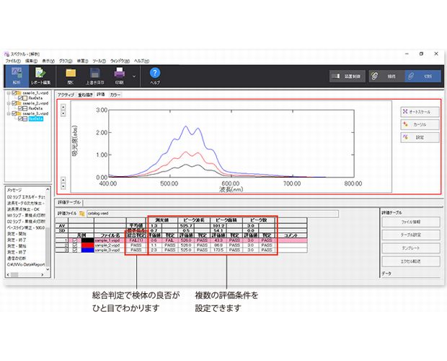This screenshot has width=447, height=361.
Task: Switch to the カラー tab
Action: coord(115,95)
